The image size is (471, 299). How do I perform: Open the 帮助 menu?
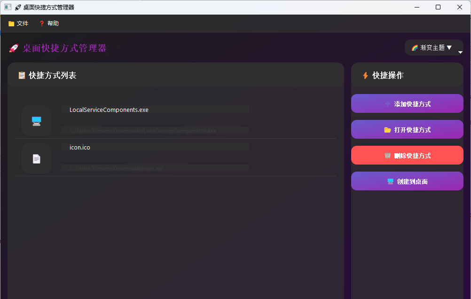(49, 24)
